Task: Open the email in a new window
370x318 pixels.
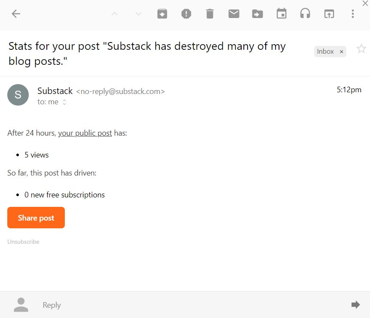Action: pos(329,13)
